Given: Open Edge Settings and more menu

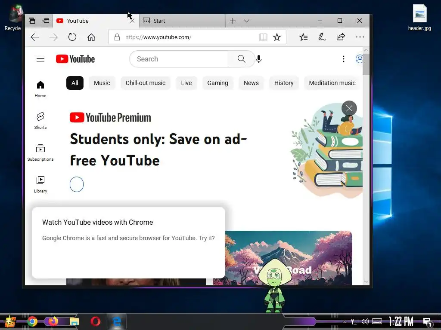Looking at the screenshot, I should click(x=360, y=37).
